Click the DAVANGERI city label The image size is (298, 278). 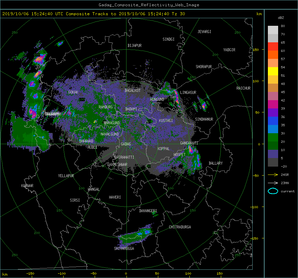point(148,211)
